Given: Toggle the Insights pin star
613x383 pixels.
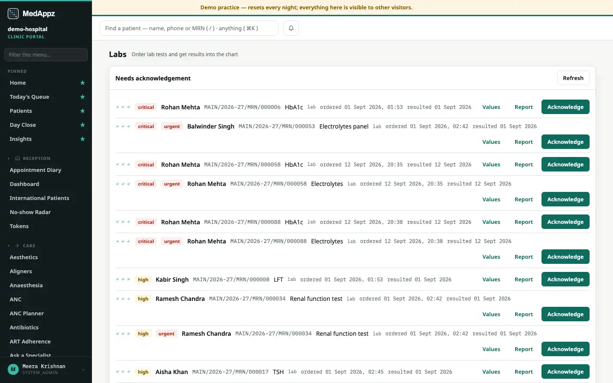Looking at the screenshot, I should [83, 139].
